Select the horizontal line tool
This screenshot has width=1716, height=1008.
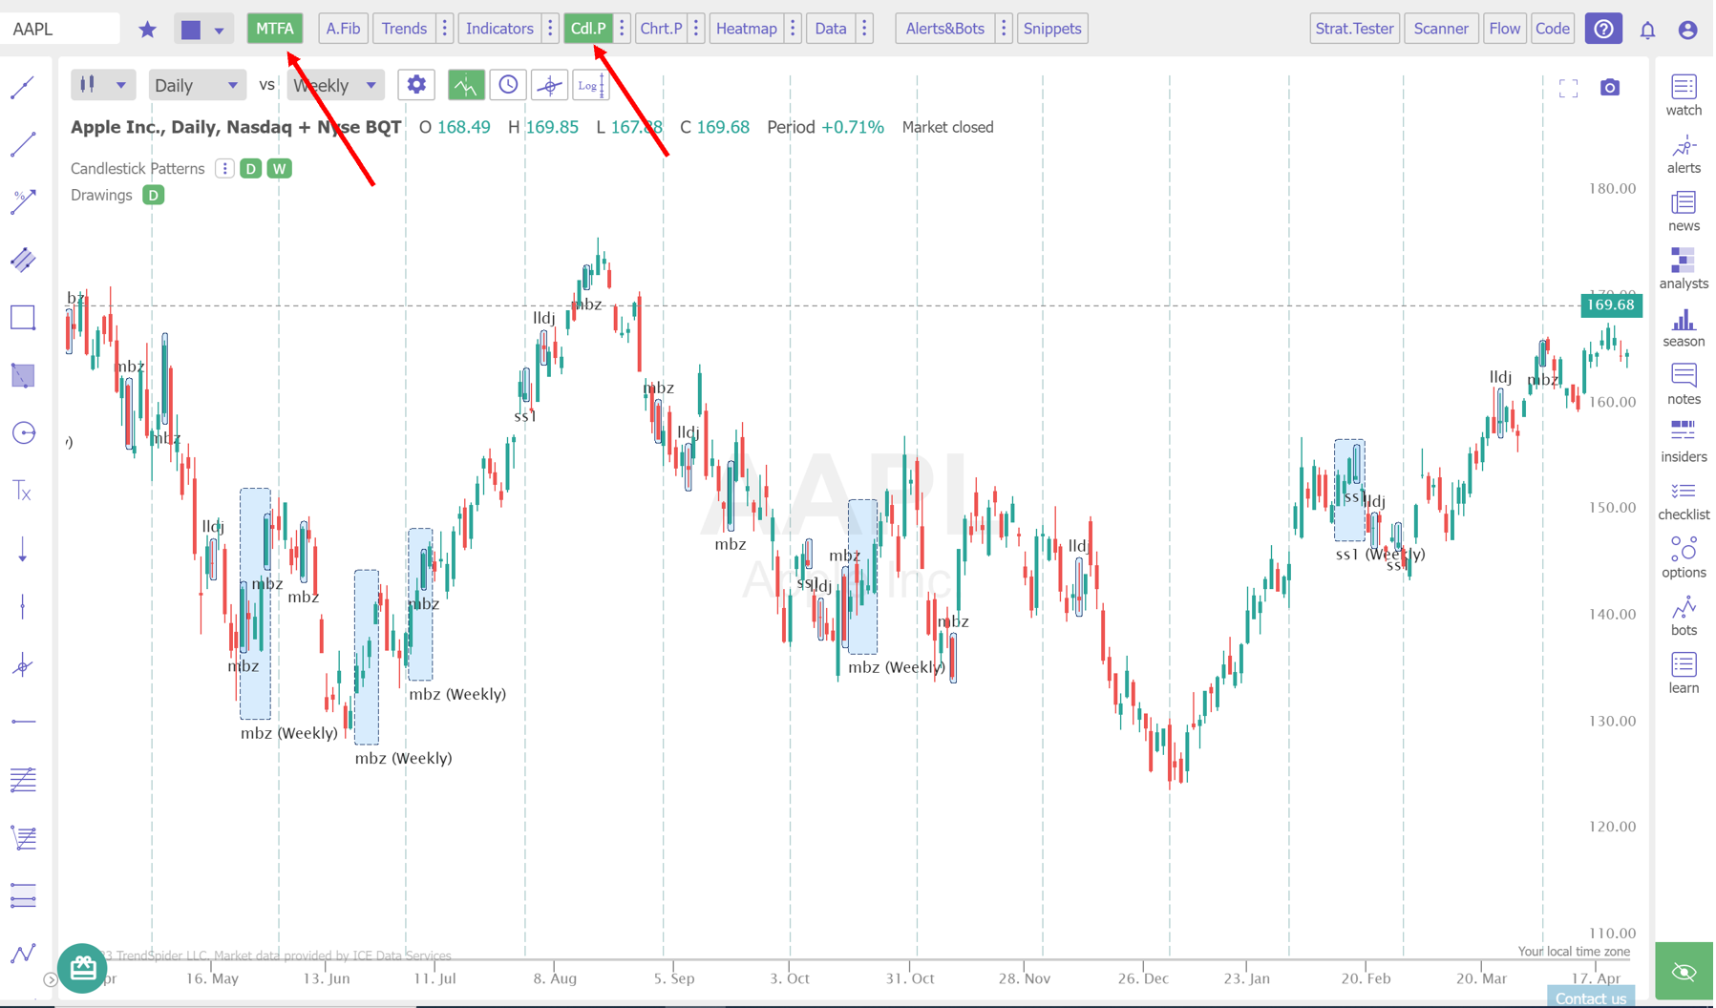[x=23, y=722]
